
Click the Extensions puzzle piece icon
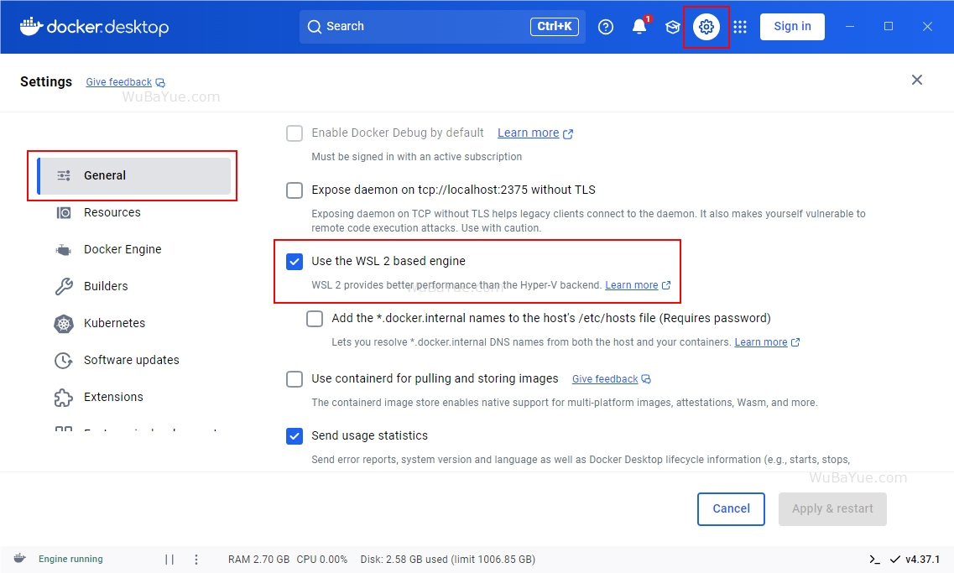click(x=64, y=397)
